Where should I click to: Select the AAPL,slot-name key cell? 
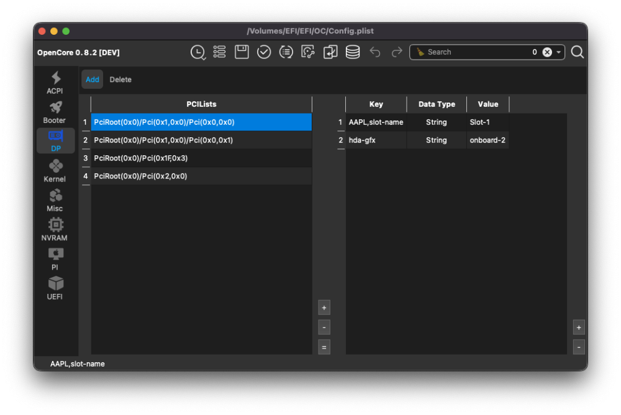pos(376,122)
